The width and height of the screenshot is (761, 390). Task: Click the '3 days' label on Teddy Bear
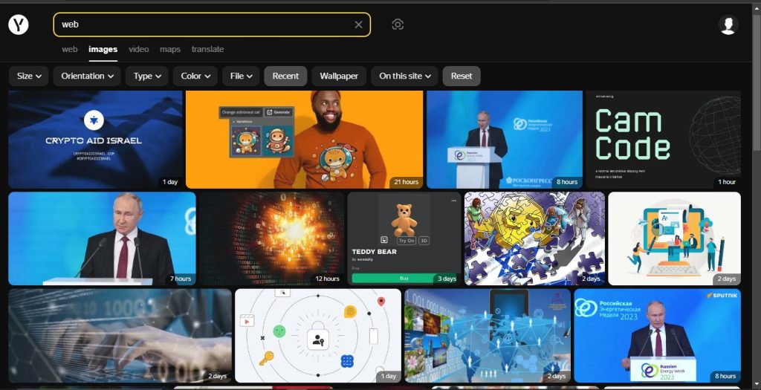[x=447, y=279]
